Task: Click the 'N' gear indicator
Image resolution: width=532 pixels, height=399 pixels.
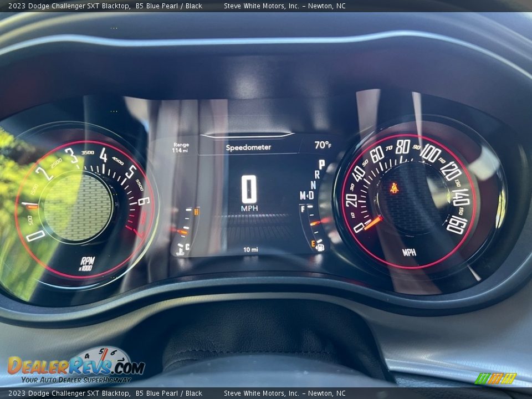Action: 314,185
